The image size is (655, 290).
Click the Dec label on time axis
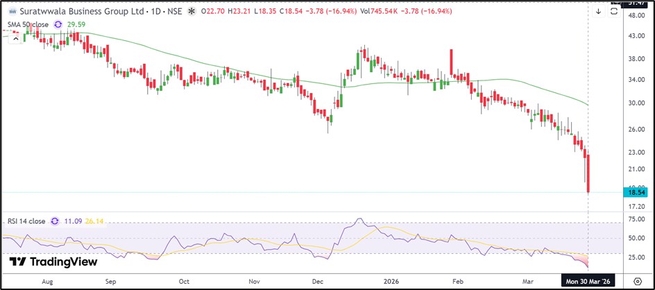[317, 282]
